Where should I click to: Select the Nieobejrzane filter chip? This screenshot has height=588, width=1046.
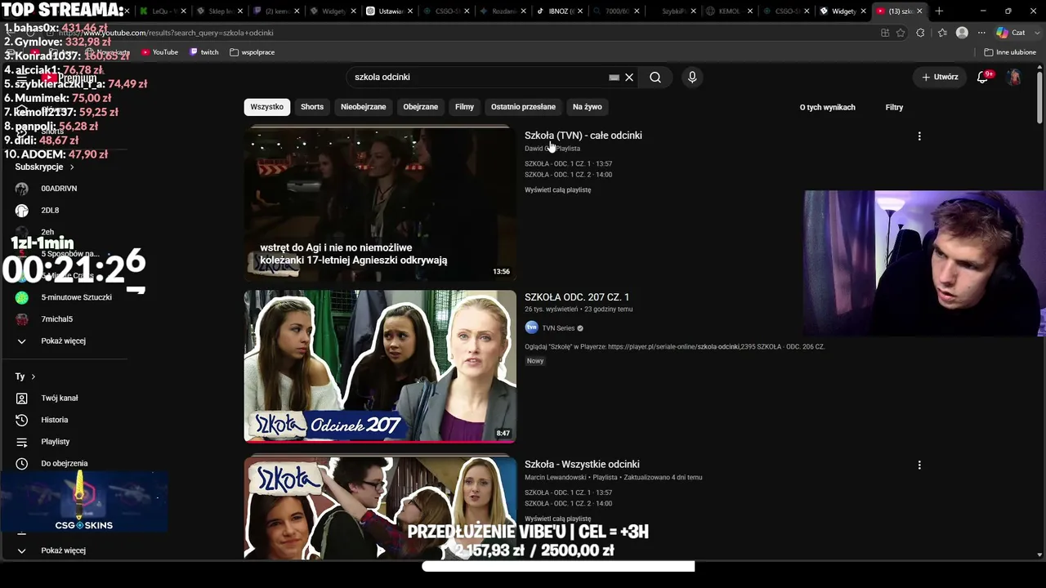click(x=363, y=107)
